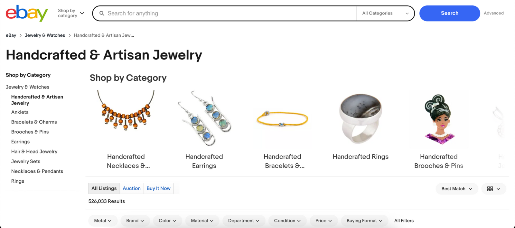Screen dimensions: 515x228
Task: Open the All Categories dropdown
Action: click(x=385, y=13)
